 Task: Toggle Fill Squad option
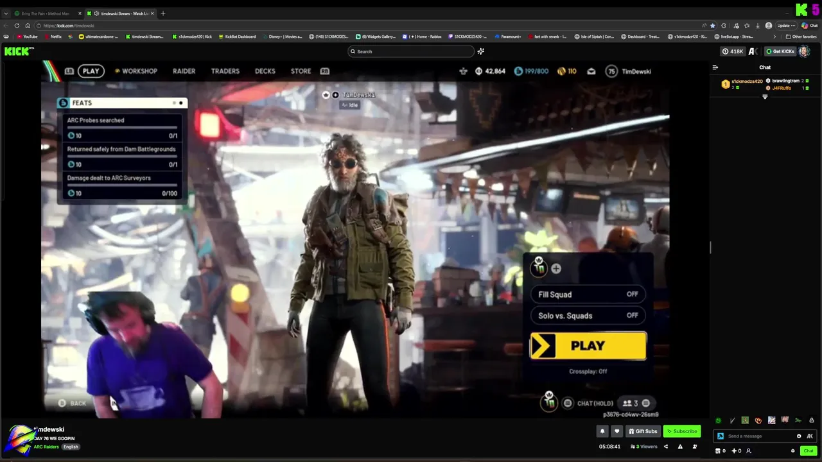(588, 295)
